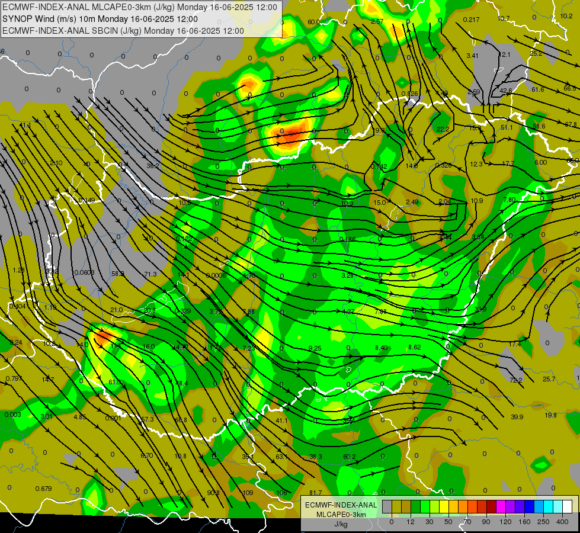Click the legend tick label 70
Viewport: 580px width, 533px height.
point(467,522)
